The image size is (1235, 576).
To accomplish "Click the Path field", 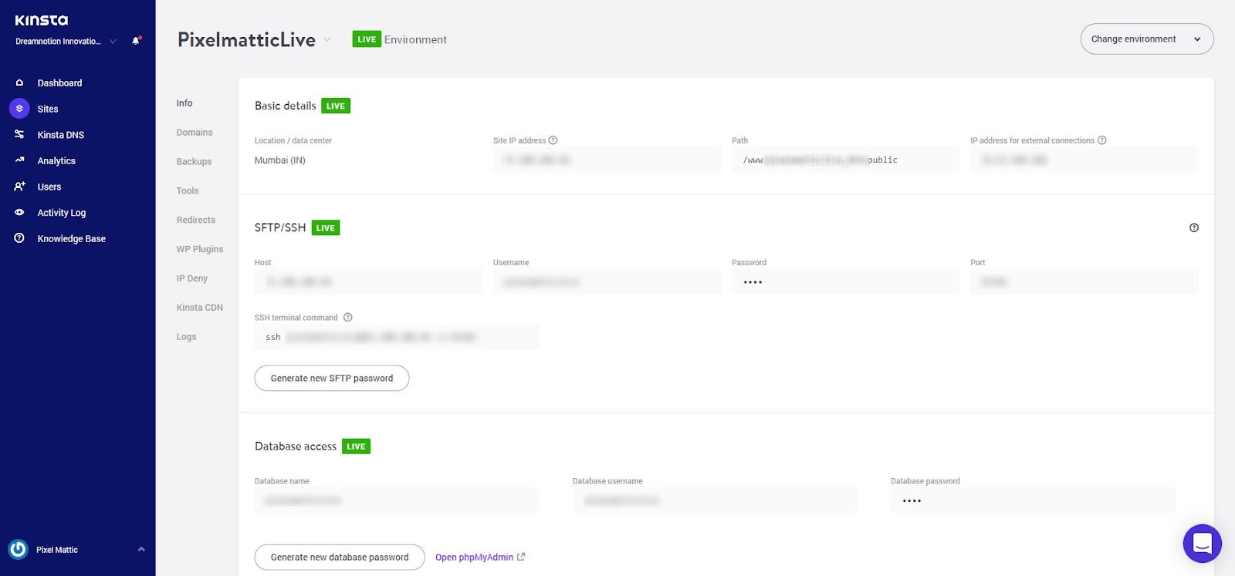I will (845, 160).
